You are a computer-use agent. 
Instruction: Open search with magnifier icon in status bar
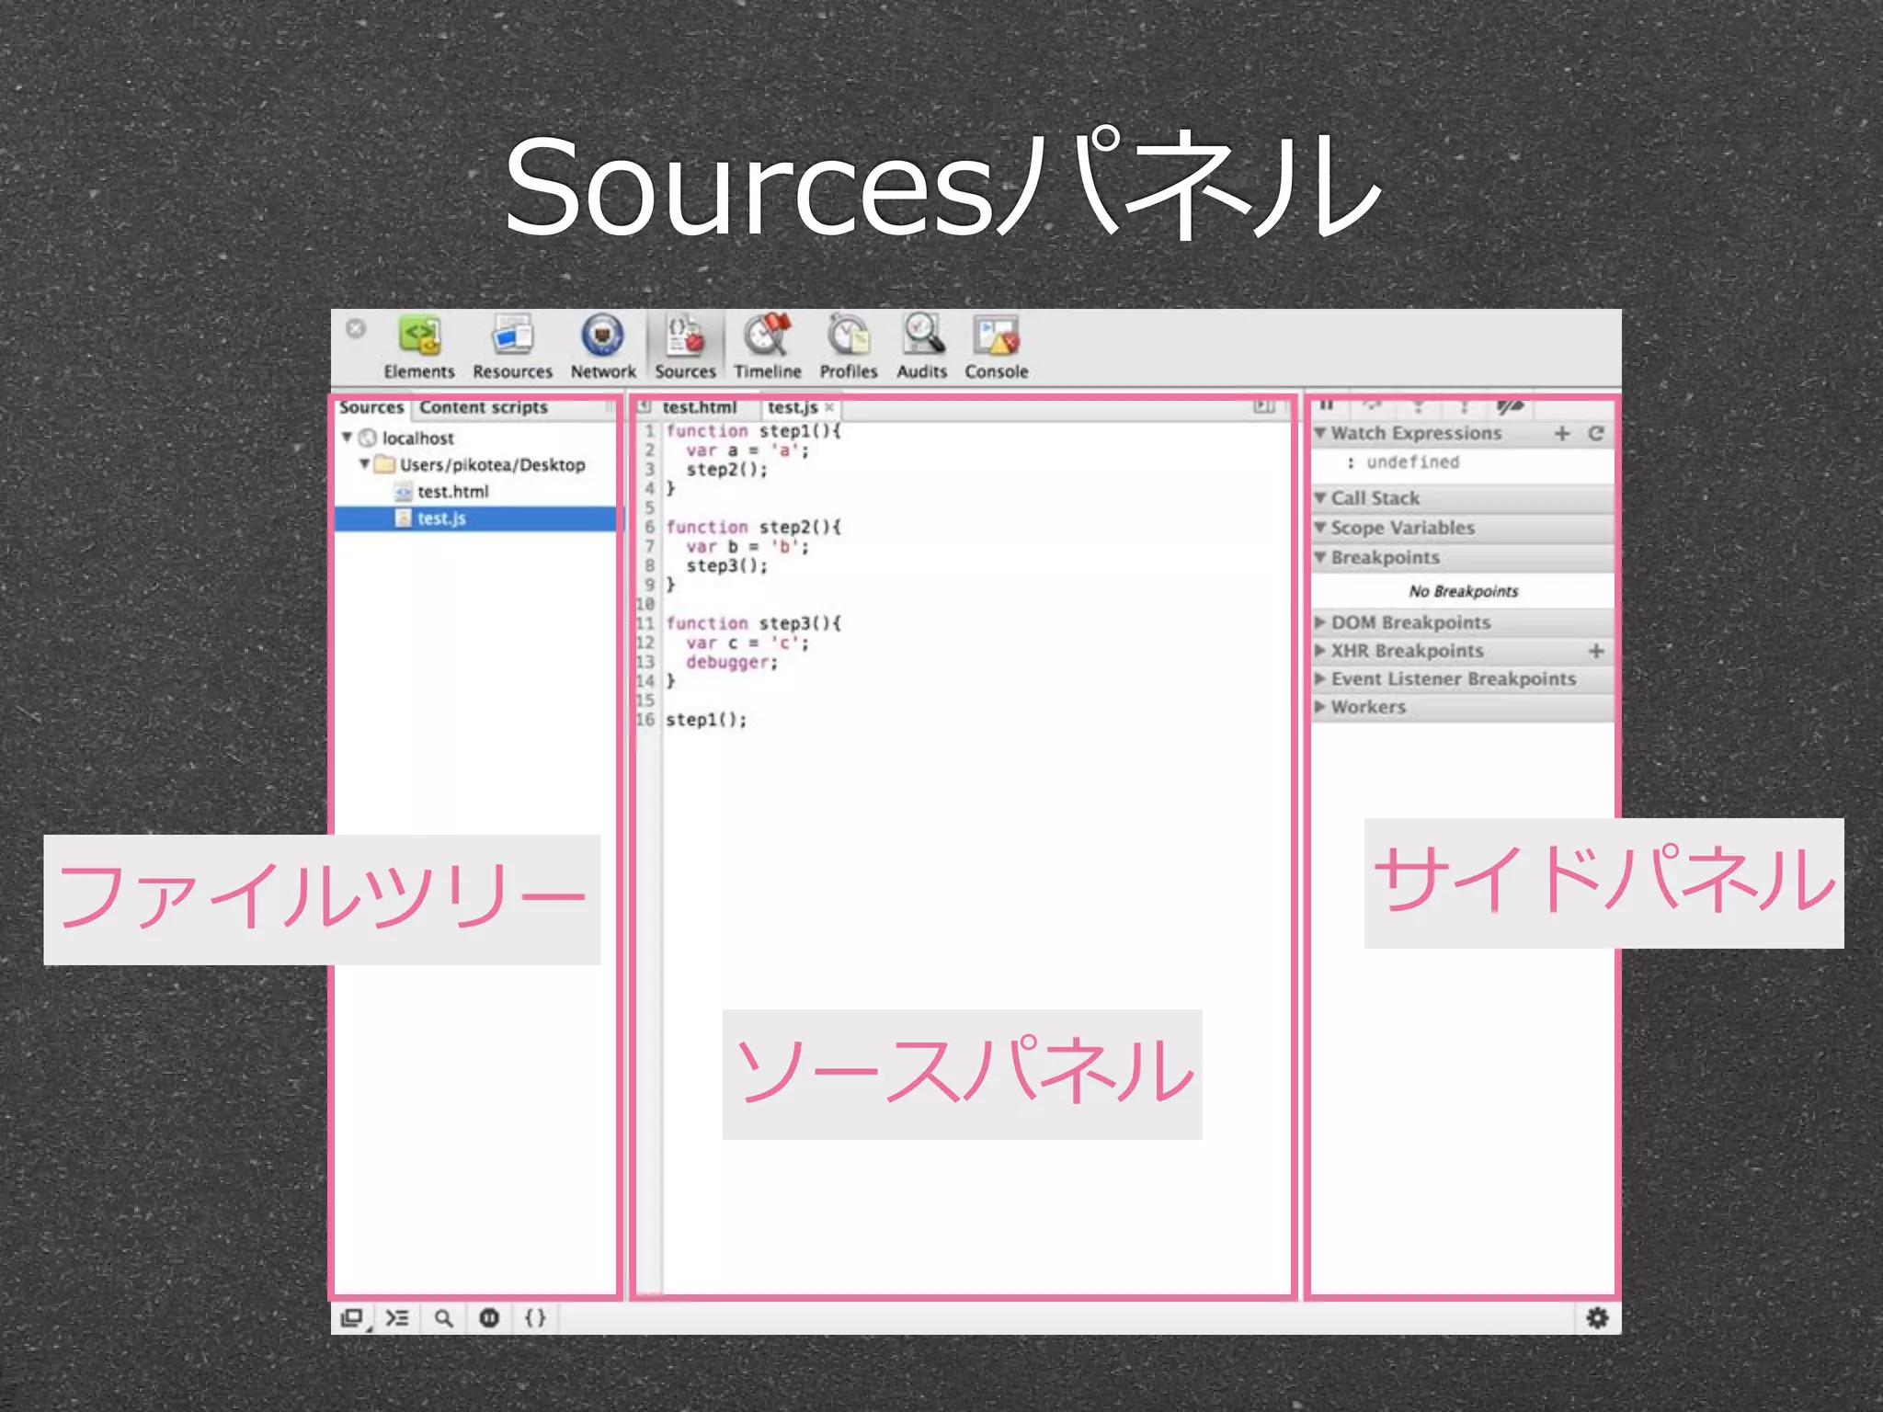[x=443, y=1318]
